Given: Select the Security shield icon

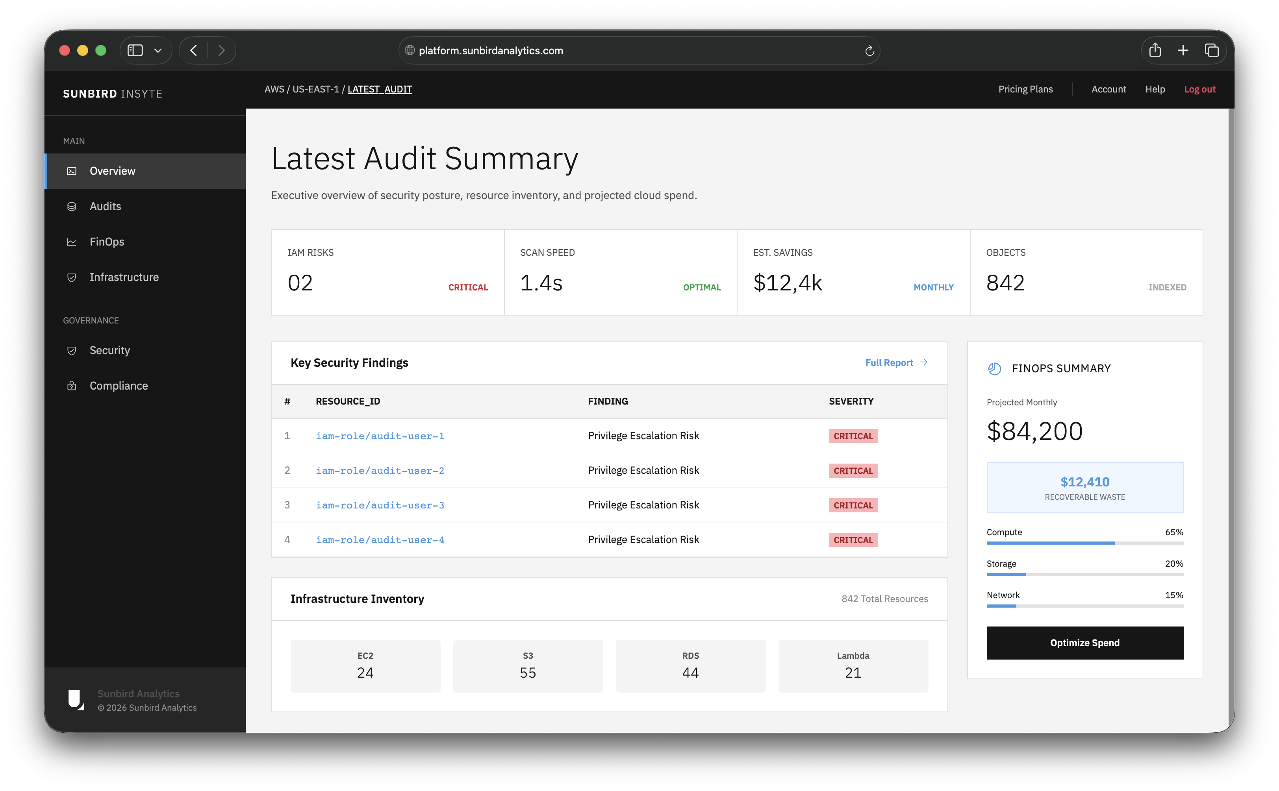Looking at the screenshot, I should (x=72, y=351).
